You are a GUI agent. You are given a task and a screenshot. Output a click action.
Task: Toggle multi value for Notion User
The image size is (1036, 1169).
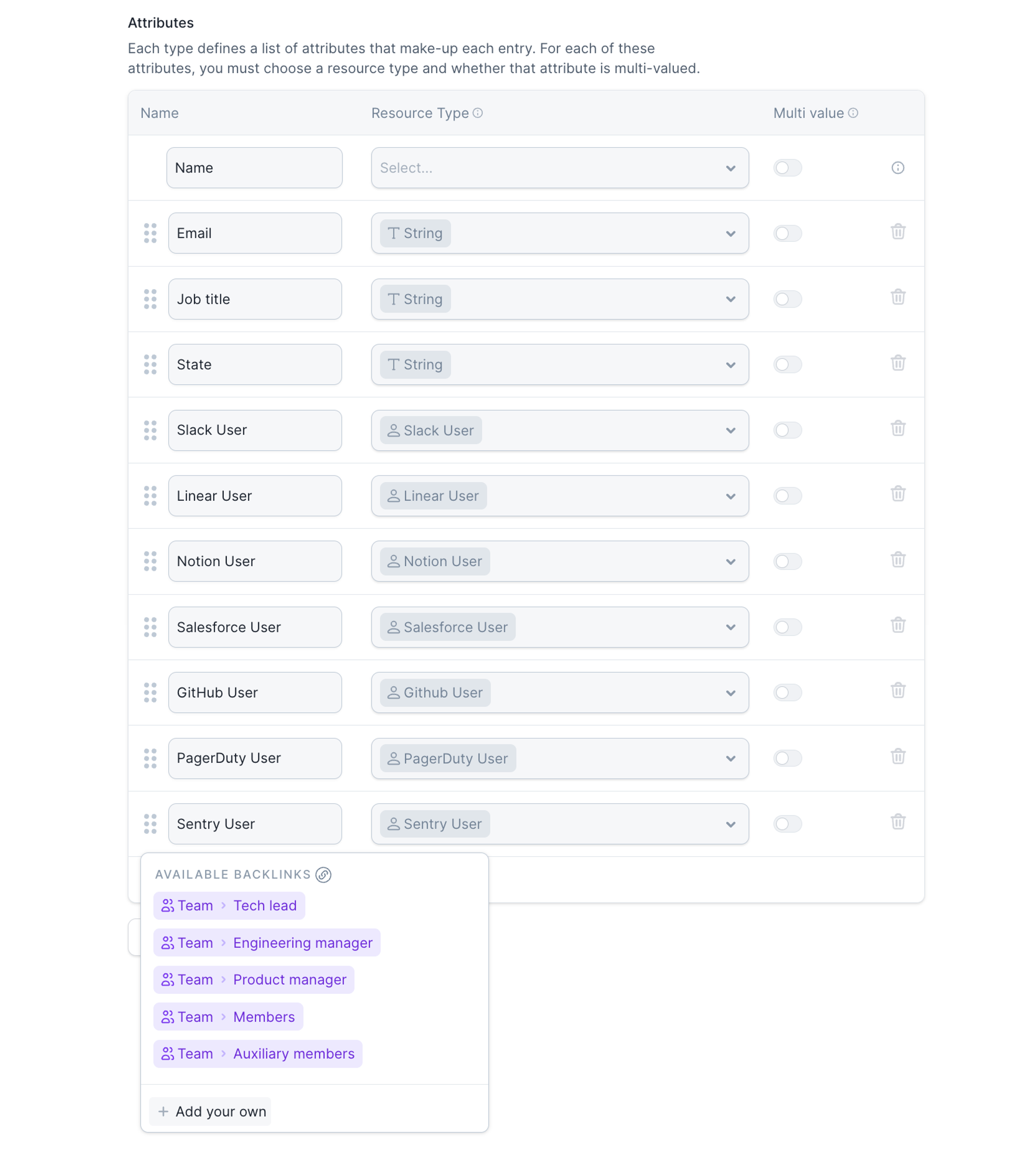tap(787, 561)
